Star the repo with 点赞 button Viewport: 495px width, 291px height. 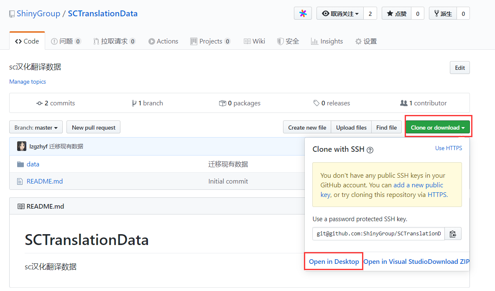(396, 13)
